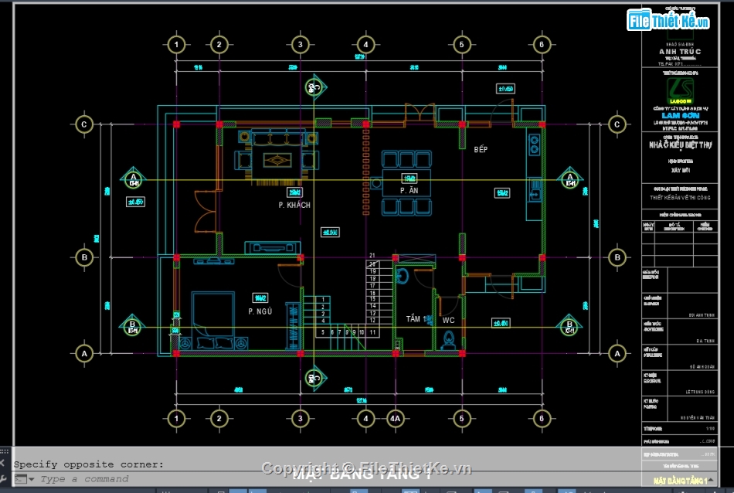Select the dining table block in P. ĂN
The image size is (734, 493).
(406, 183)
